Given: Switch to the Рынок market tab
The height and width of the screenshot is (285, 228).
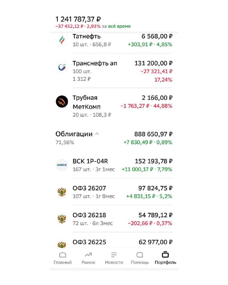Looking at the screenshot, I should 88,258.
